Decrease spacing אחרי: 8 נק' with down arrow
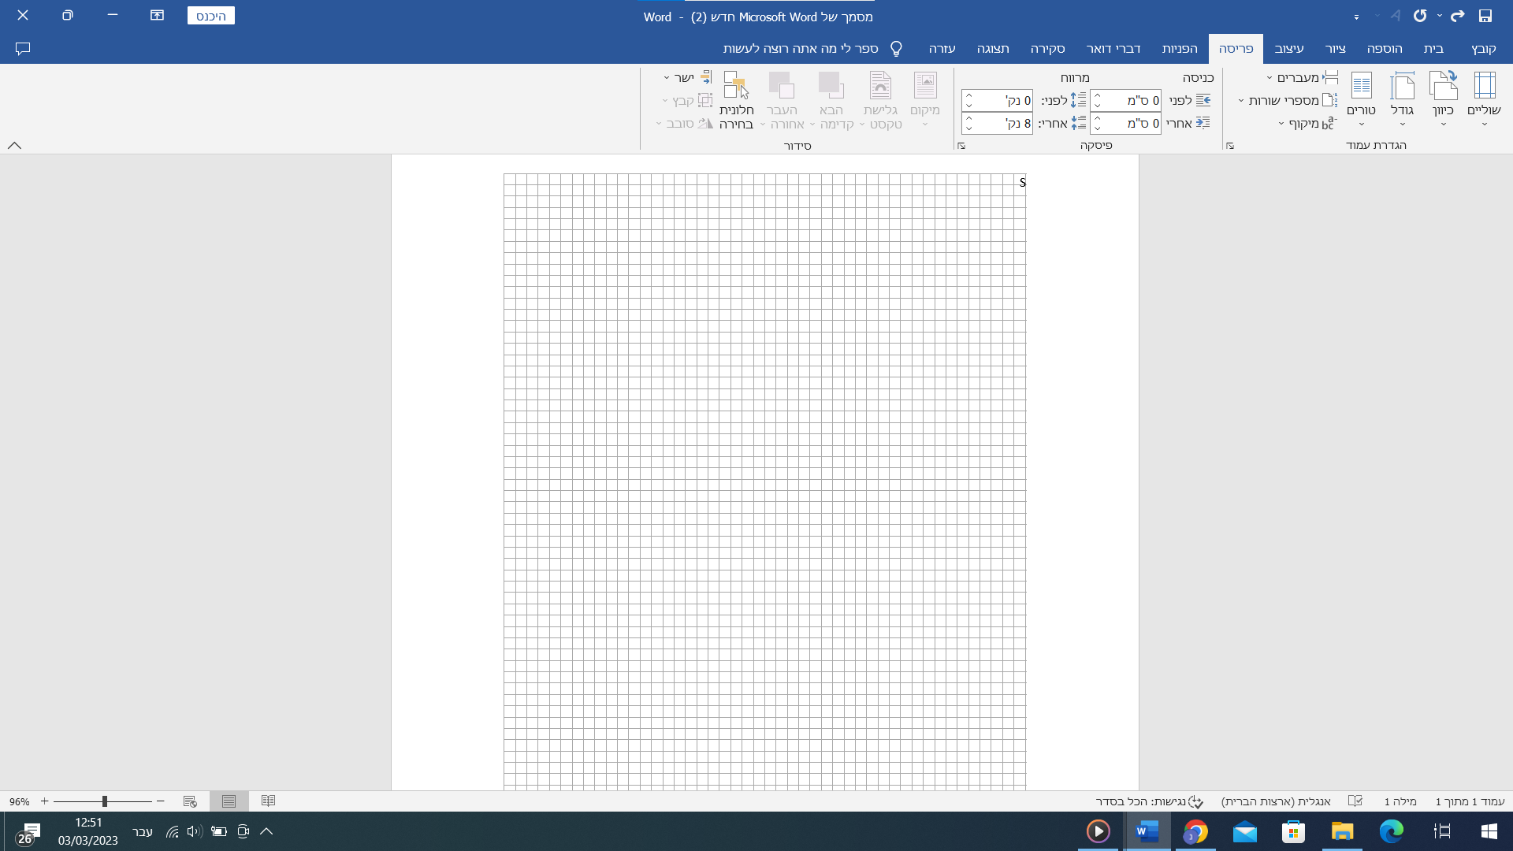Viewport: 1513px width, 851px height. click(x=968, y=128)
